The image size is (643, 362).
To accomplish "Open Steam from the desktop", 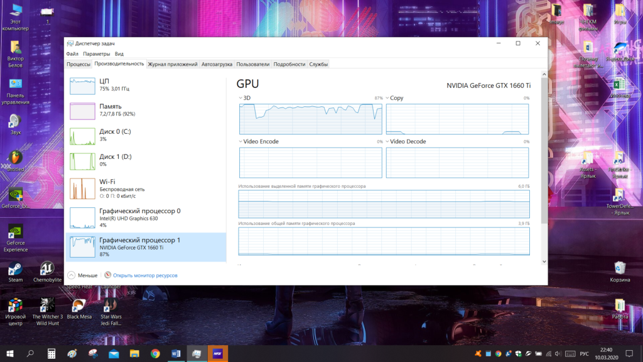I will (x=16, y=272).
